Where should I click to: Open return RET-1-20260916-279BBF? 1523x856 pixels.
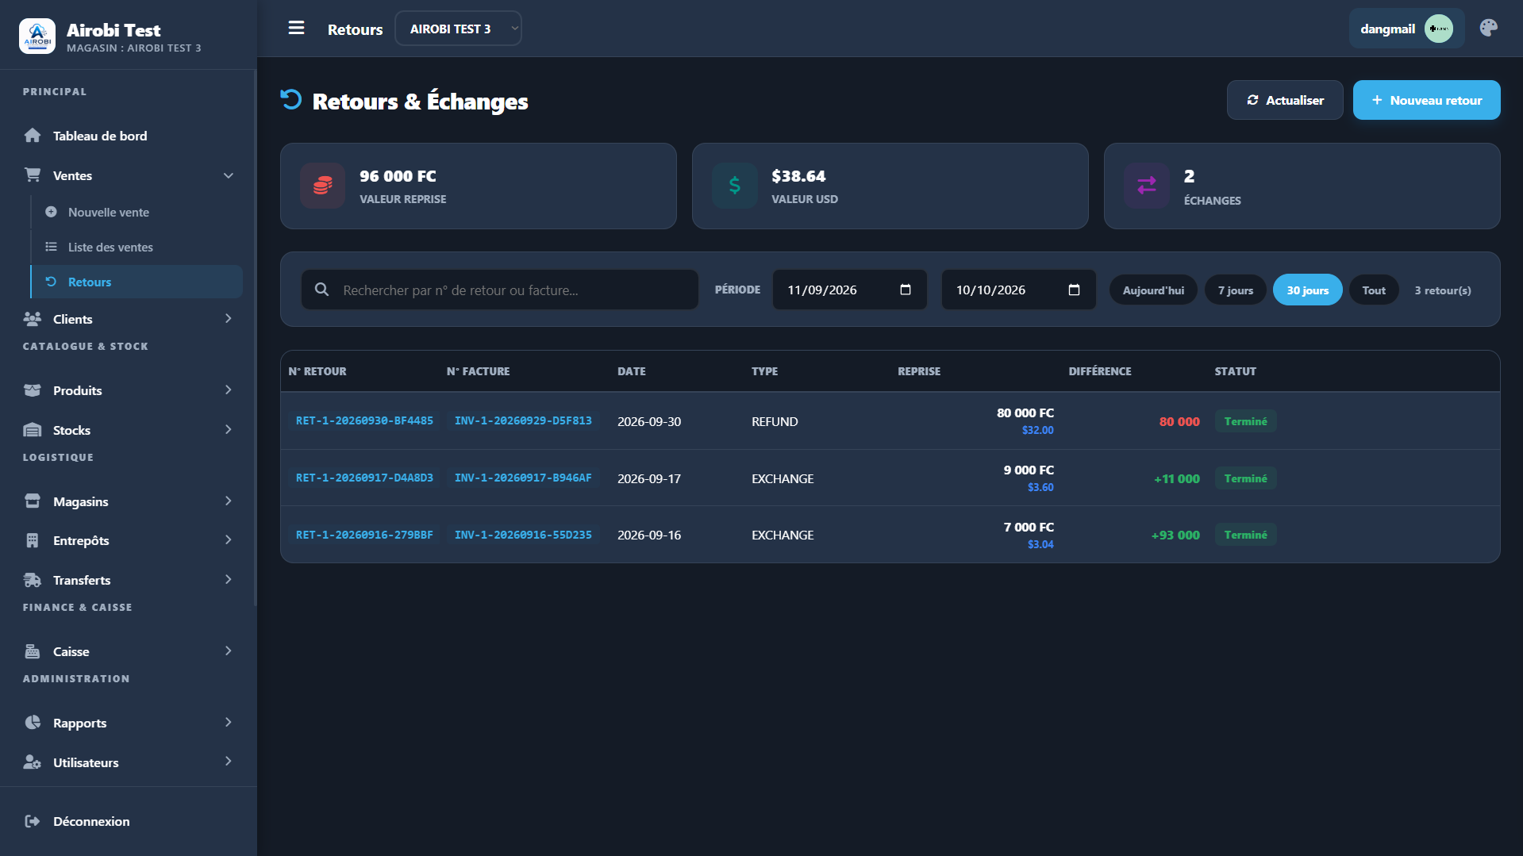point(364,535)
